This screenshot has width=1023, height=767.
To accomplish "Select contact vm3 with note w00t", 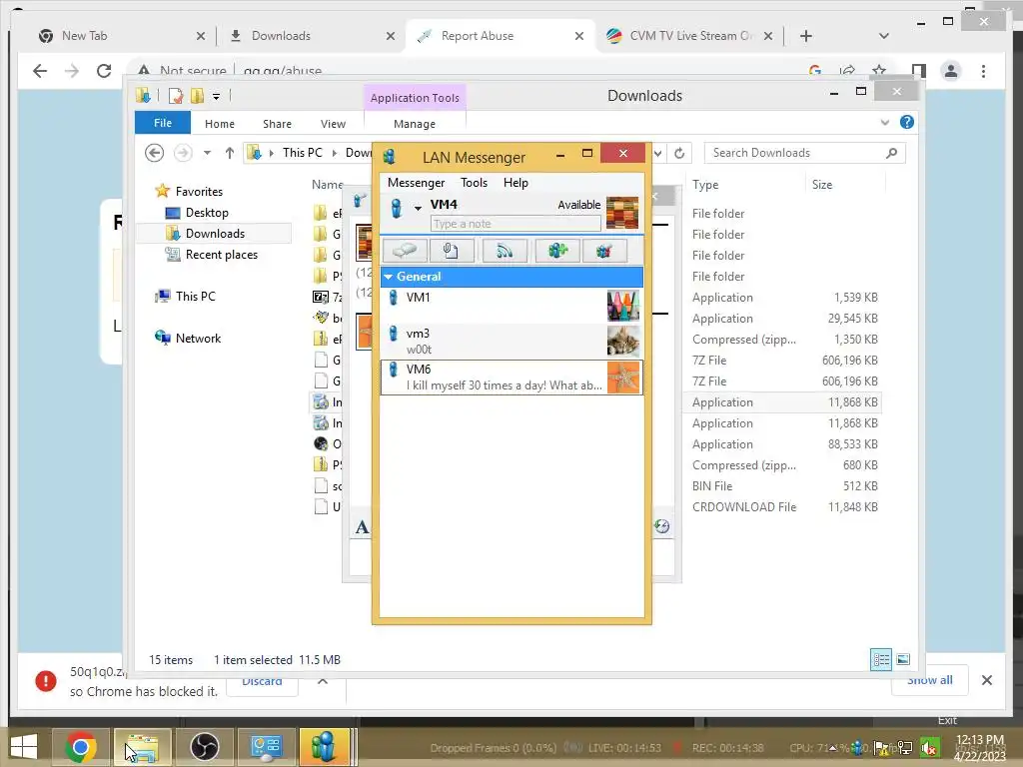I will click(x=511, y=342).
